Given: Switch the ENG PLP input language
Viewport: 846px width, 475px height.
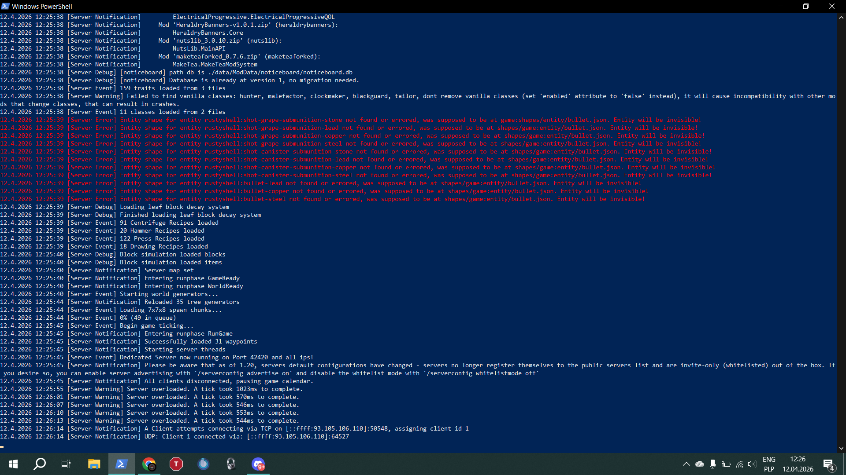Looking at the screenshot, I should (769, 464).
